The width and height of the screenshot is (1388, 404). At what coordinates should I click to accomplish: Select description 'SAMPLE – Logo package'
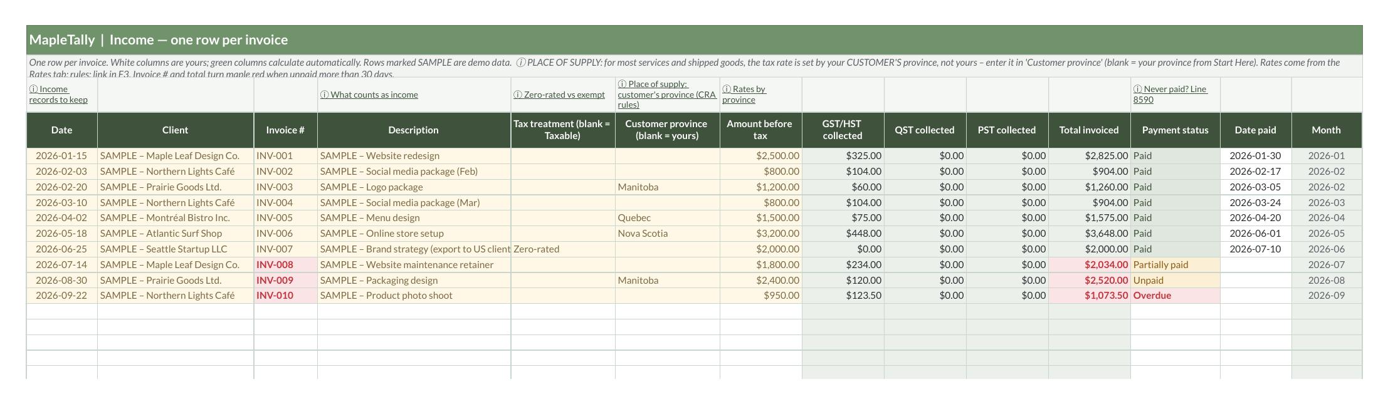(414, 187)
